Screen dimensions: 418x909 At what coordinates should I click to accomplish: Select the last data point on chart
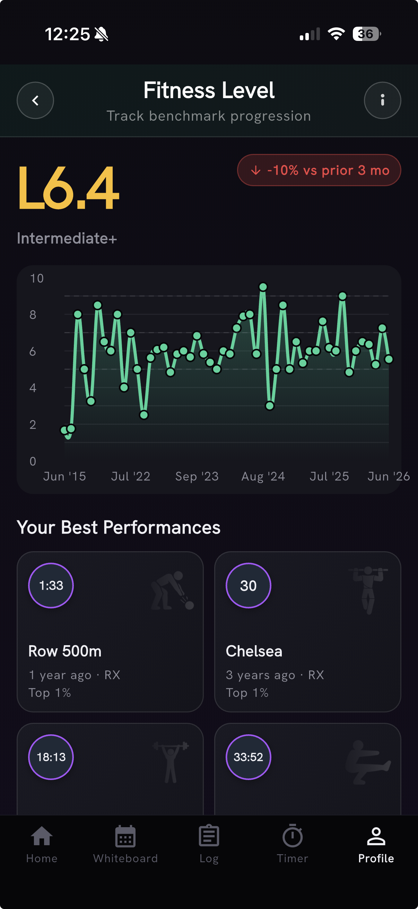(389, 359)
